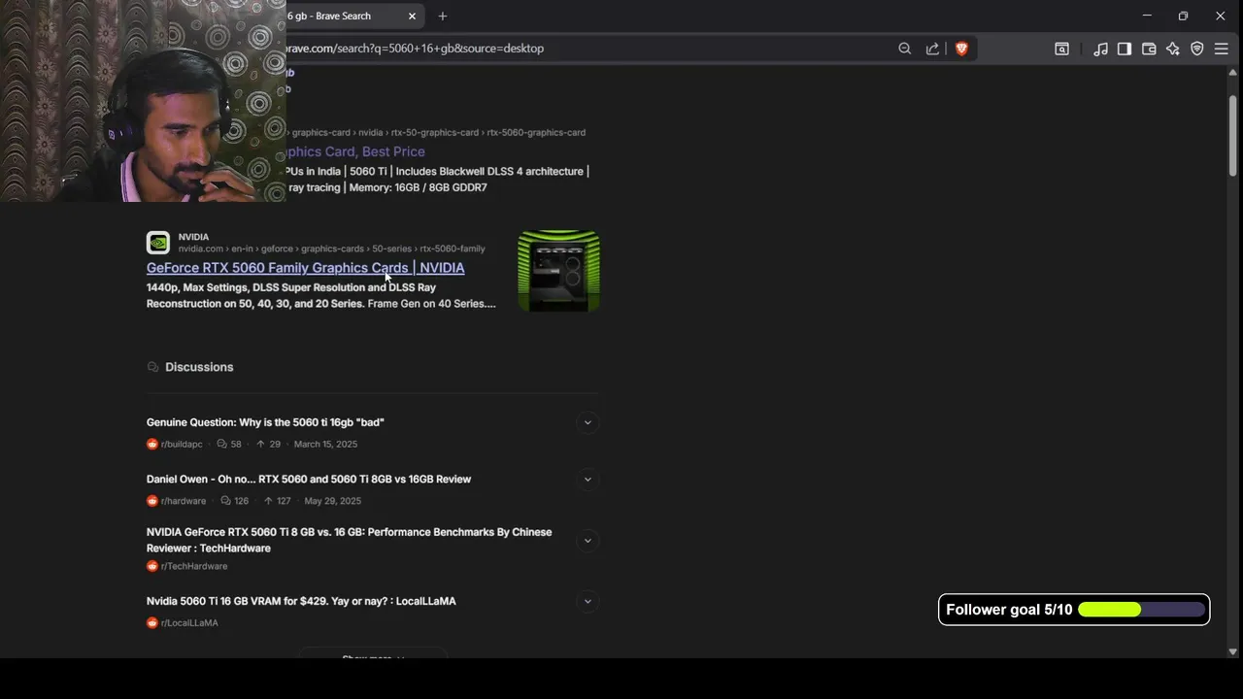Click the comments icon next to 126
The width and height of the screenshot is (1243, 699).
[225, 501]
